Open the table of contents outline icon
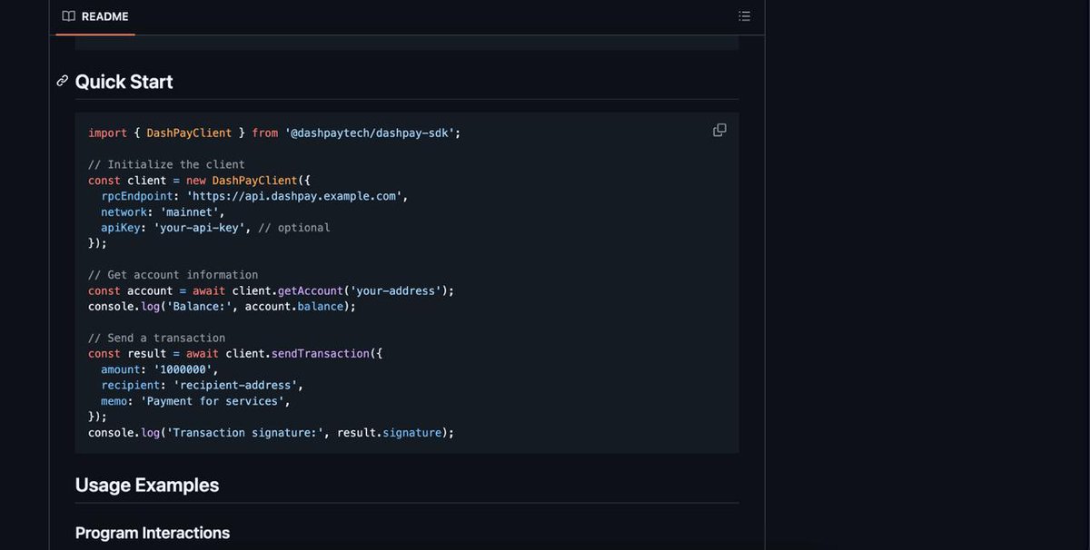Viewport: 1090px width, 550px height. pyautogui.click(x=744, y=15)
